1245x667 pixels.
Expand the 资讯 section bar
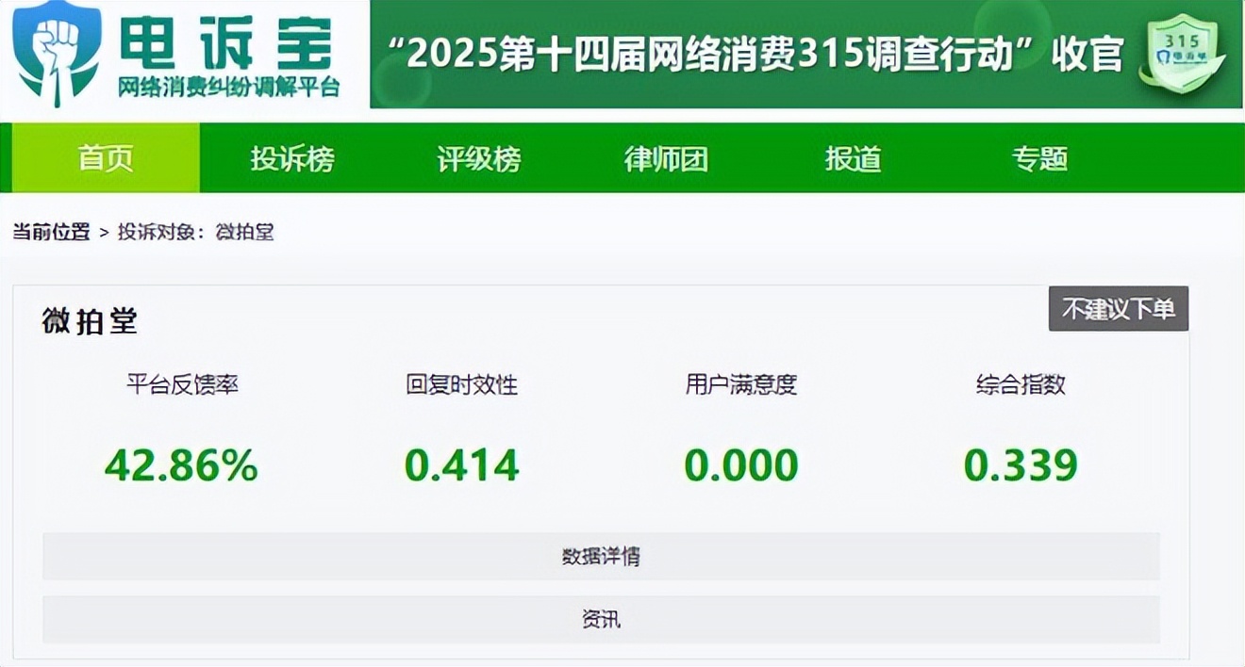(x=601, y=620)
